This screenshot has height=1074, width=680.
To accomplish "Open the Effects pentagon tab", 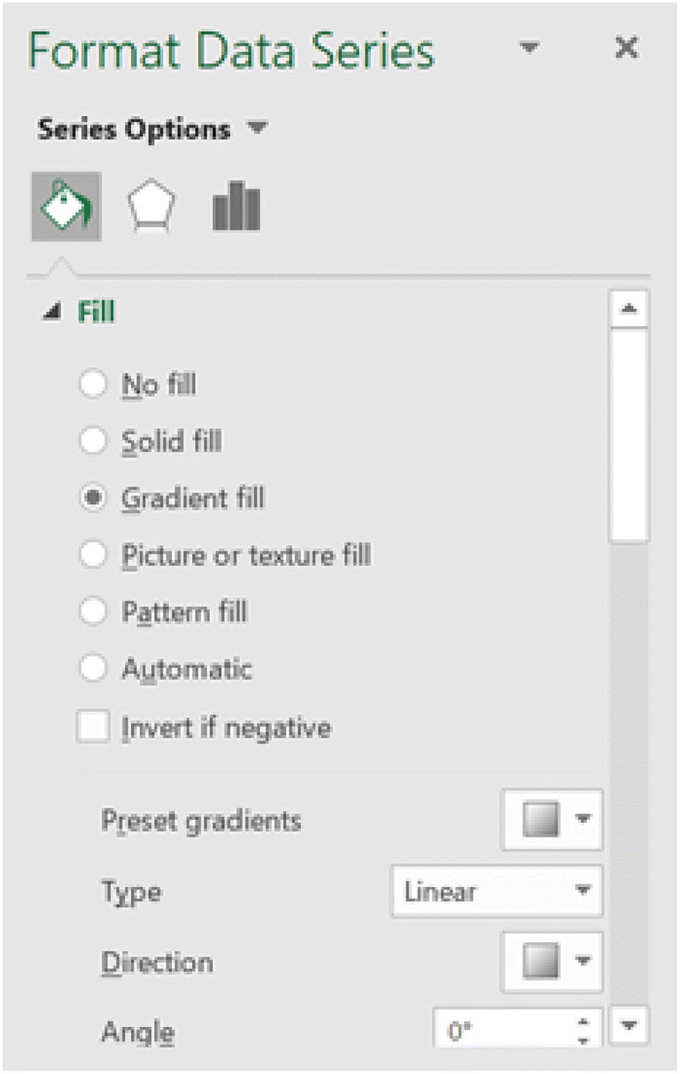I will pos(151,206).
